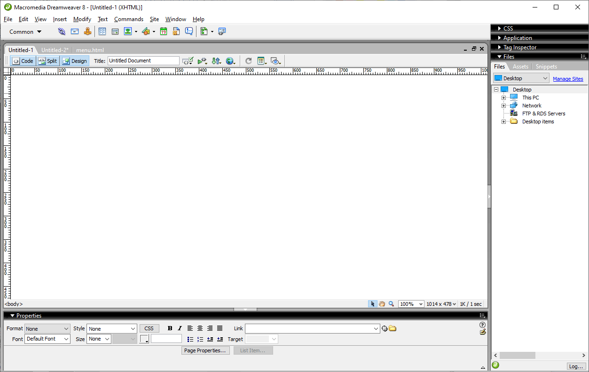The image size is (589, 372).
Task: Open the Modify menu
Action: (82, 19)
